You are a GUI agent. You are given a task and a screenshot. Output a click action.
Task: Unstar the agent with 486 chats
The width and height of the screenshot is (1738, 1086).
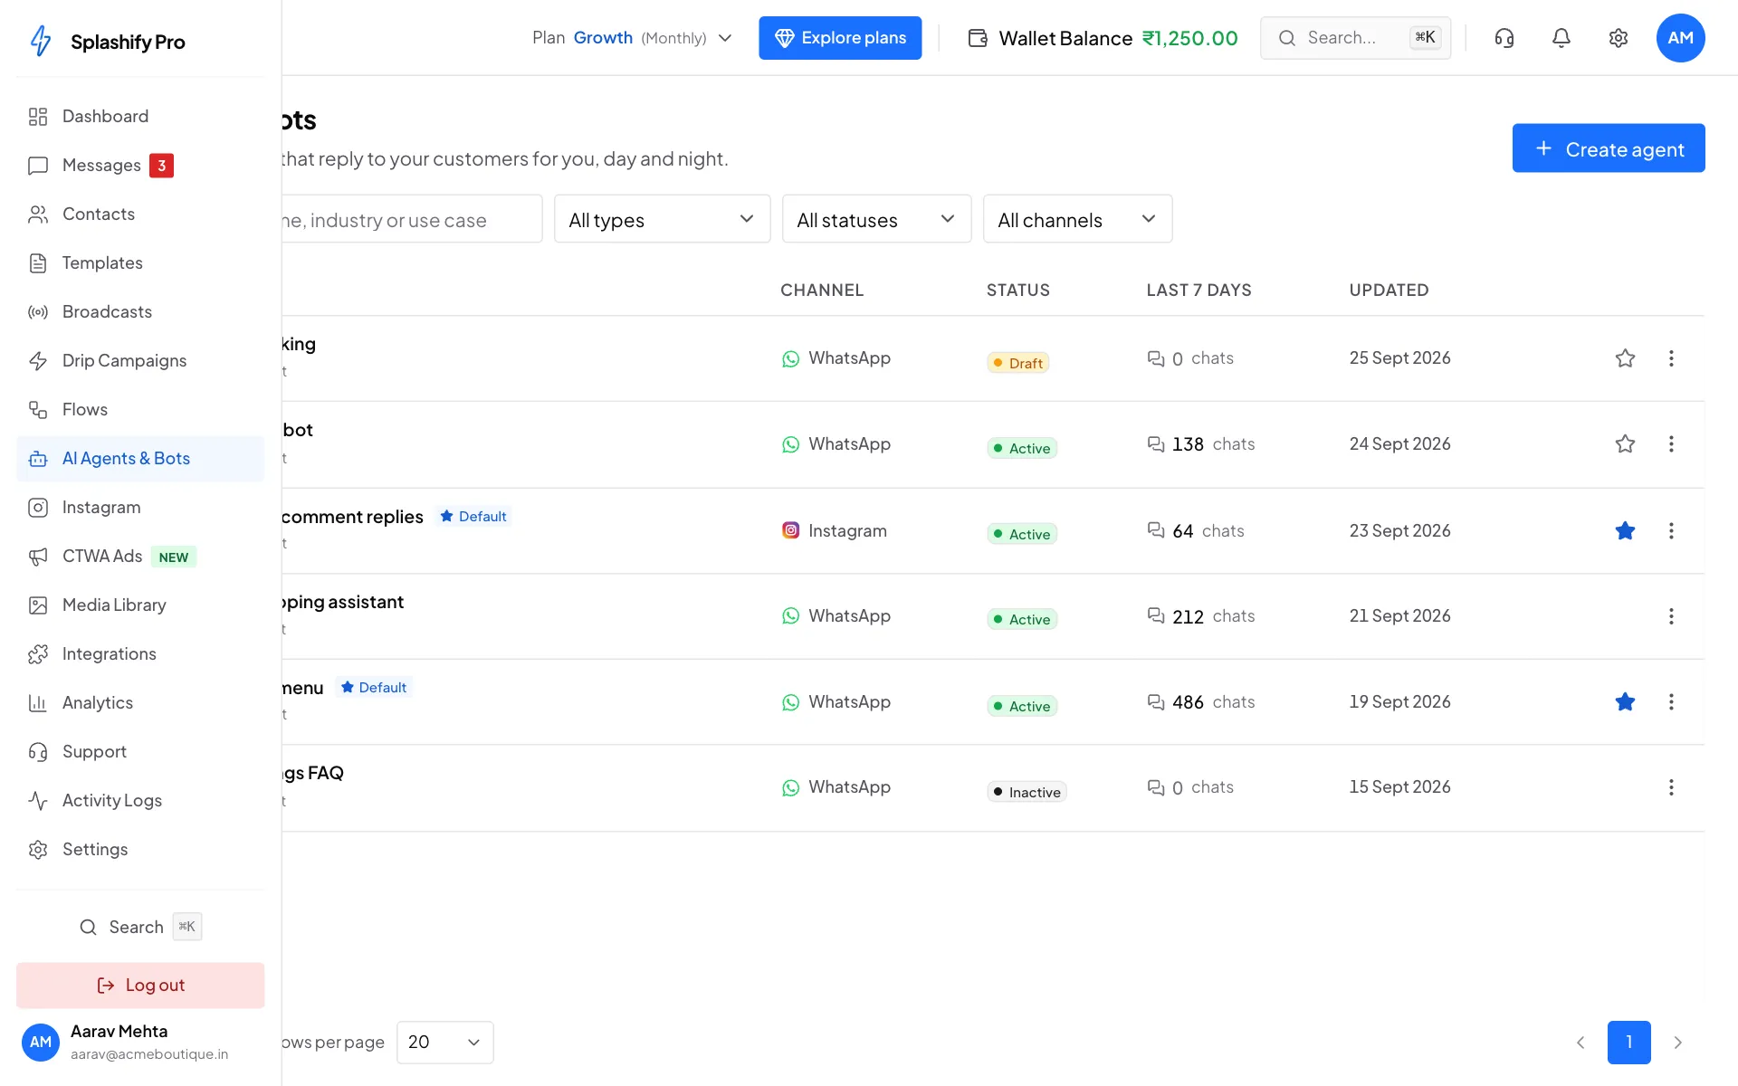pos(1625,702)
